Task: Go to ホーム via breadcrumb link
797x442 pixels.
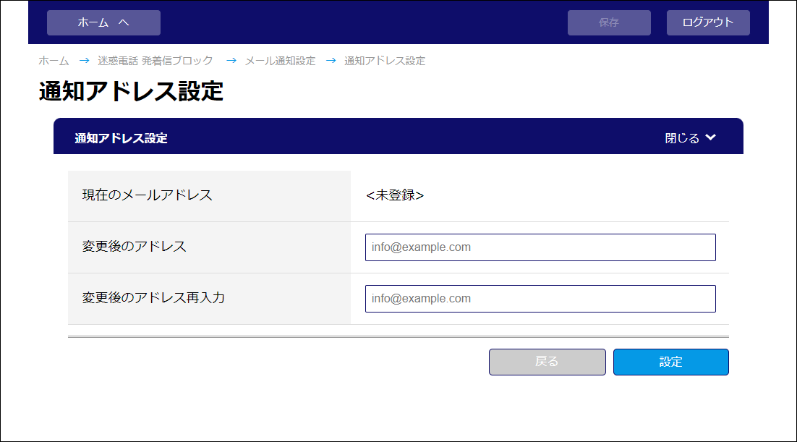Action: pos(54,61)
